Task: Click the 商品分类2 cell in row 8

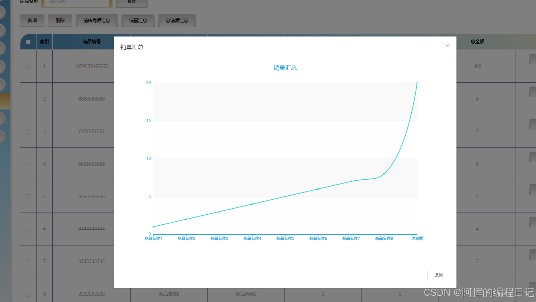Action: 246,294
